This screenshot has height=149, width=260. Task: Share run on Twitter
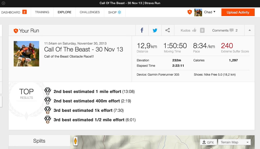coord(155,30)
